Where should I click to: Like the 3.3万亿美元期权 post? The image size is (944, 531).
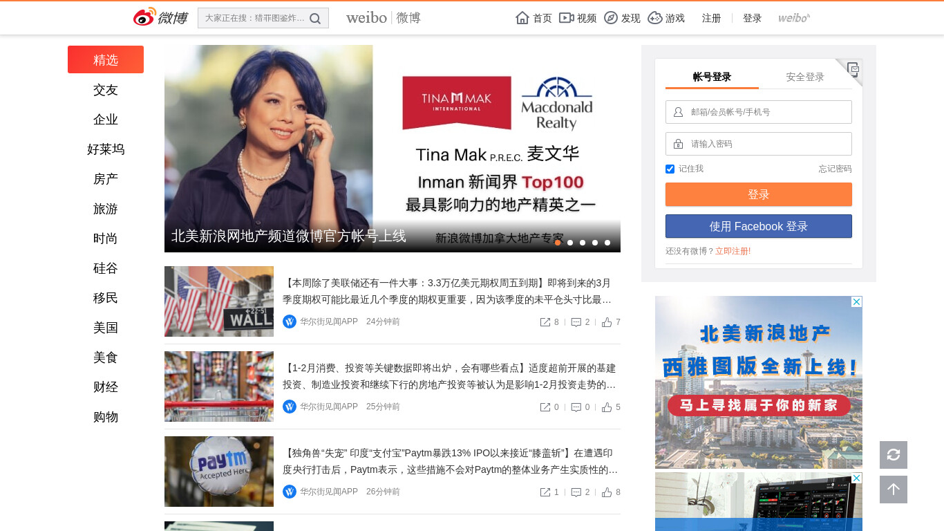click(607, 322)
